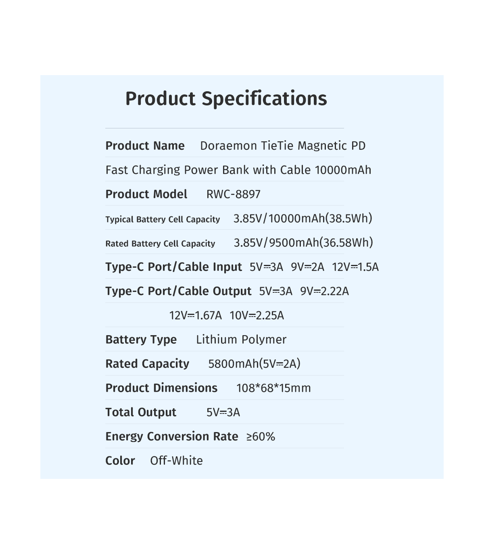Click the Product Specifications heading
The image size is (484, 554).
point(226,99)
